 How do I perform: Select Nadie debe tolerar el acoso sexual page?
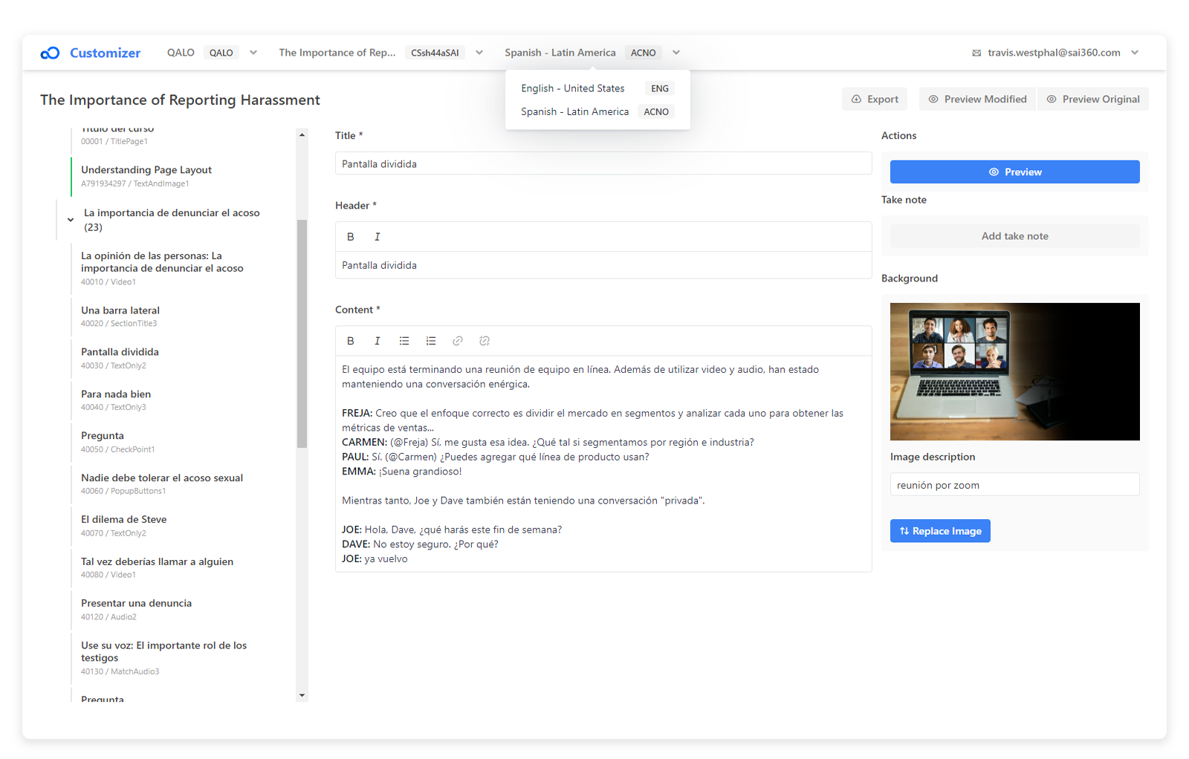point(178,484)
